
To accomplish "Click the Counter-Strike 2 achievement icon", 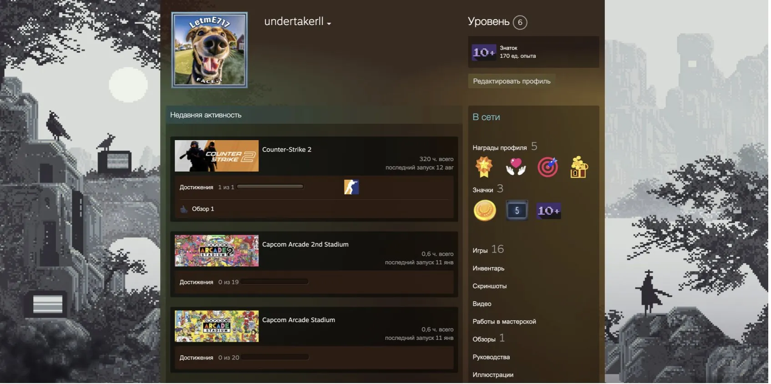I will 351,187.
